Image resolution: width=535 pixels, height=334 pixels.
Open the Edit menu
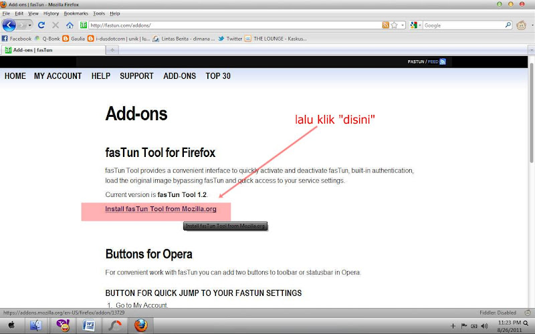(19, 13)
